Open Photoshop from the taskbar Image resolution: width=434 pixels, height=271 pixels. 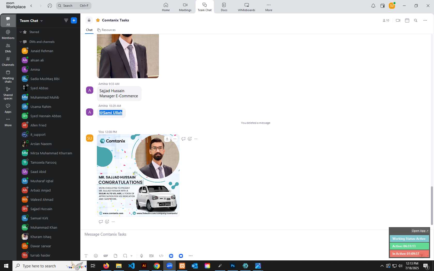coord(233,266)
